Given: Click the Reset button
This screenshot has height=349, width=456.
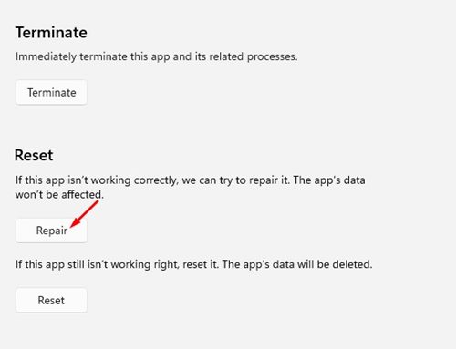Looking at the screenshot, I should 51,300.
